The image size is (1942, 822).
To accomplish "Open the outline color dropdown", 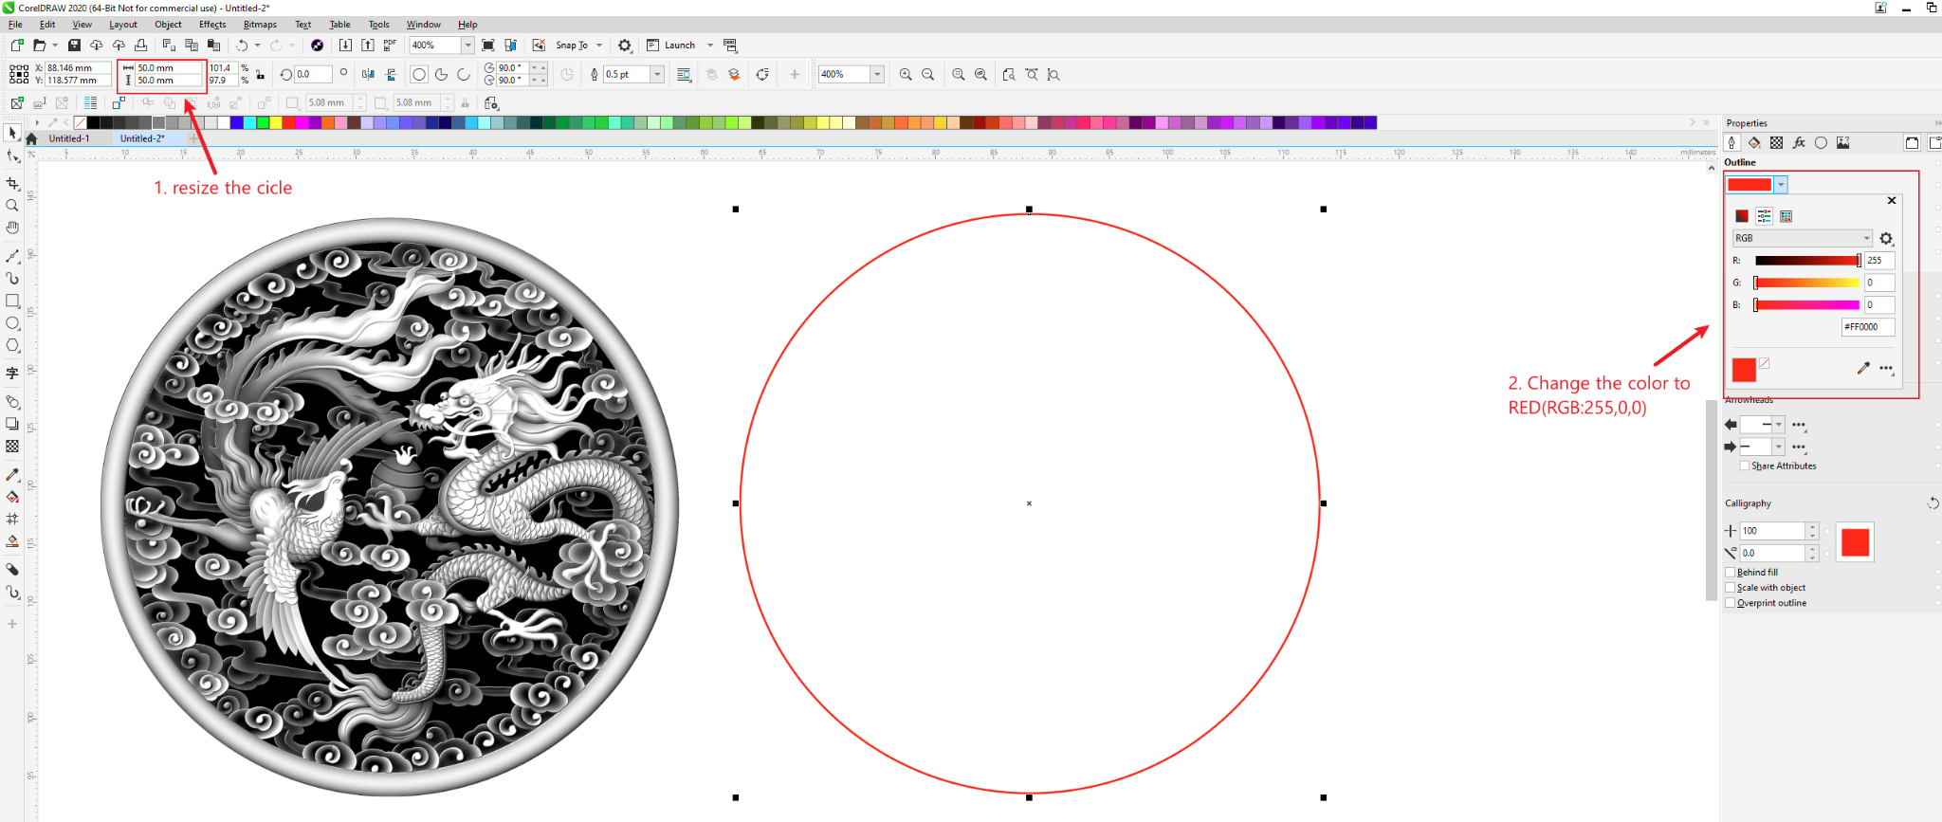I will (x=1782, y=185).
